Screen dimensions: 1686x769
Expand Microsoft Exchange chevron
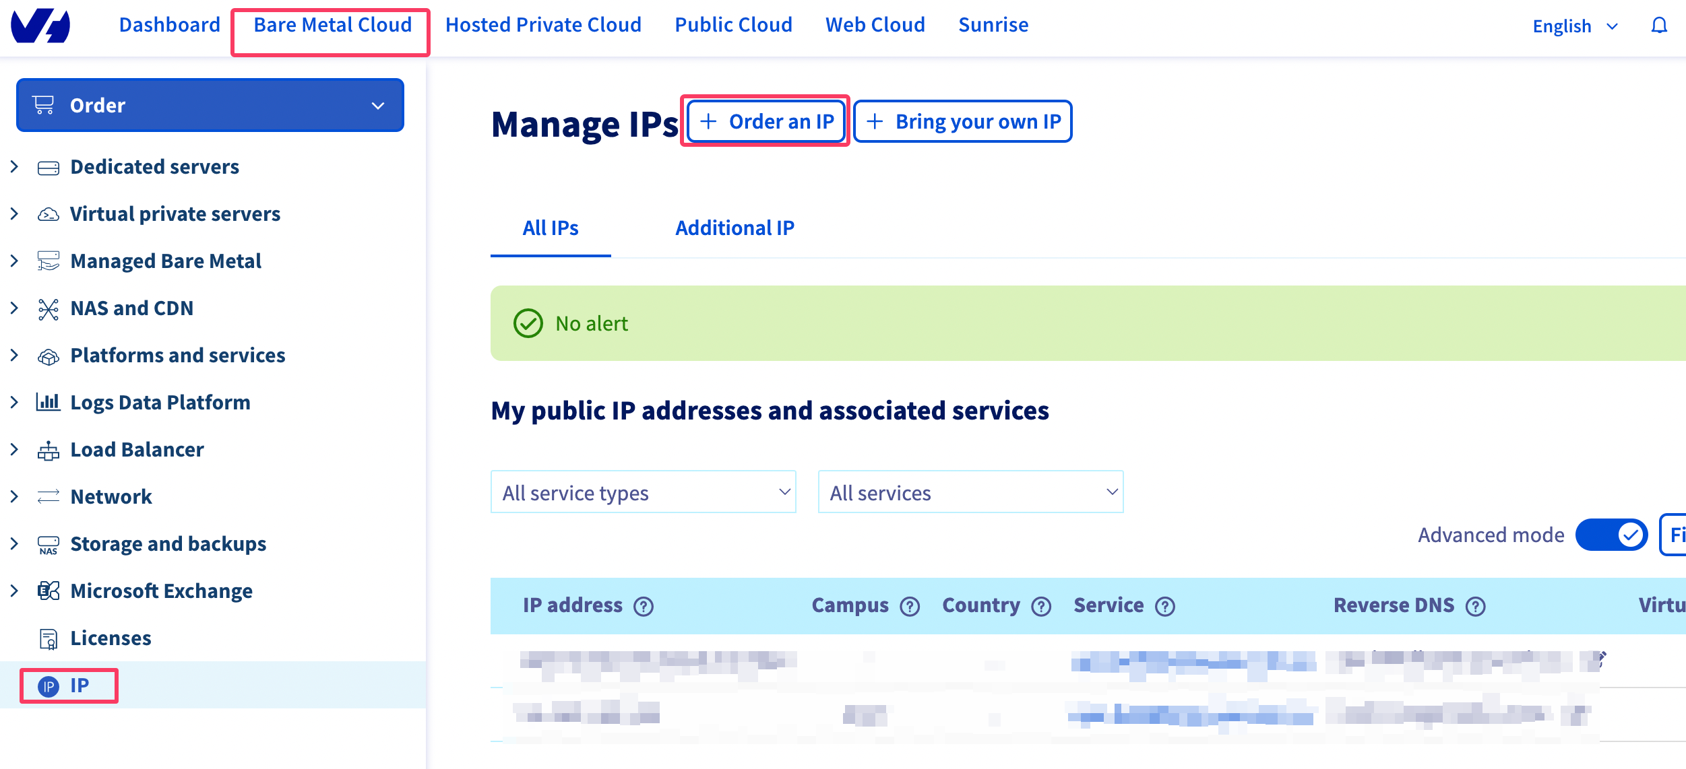coord(14,591)
